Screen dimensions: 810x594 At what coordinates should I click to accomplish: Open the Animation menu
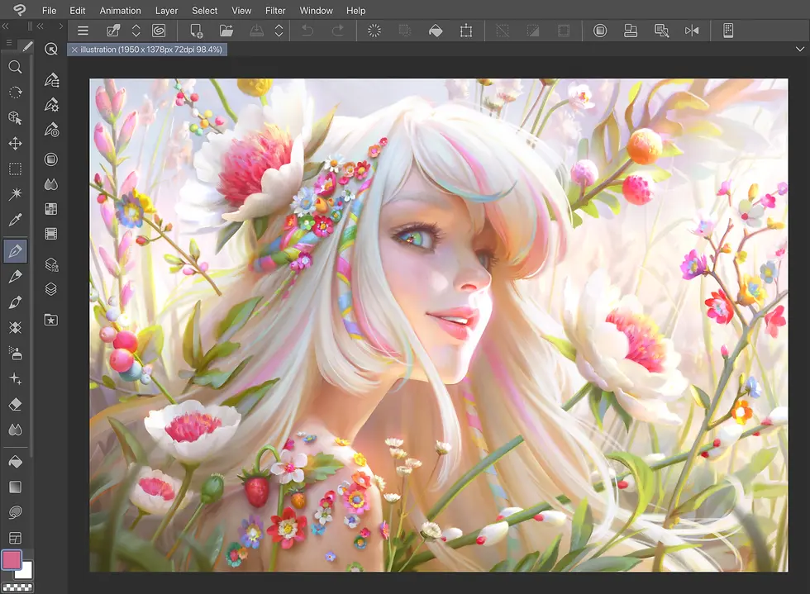point(120,11)
